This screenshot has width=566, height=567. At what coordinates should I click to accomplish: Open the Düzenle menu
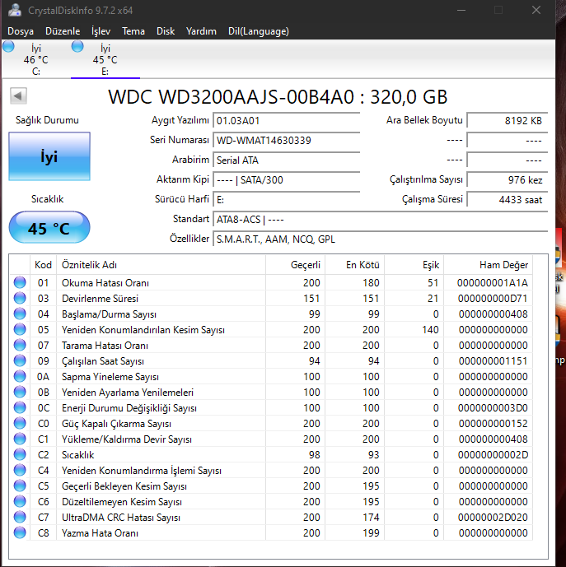click(x=63, y=31)
